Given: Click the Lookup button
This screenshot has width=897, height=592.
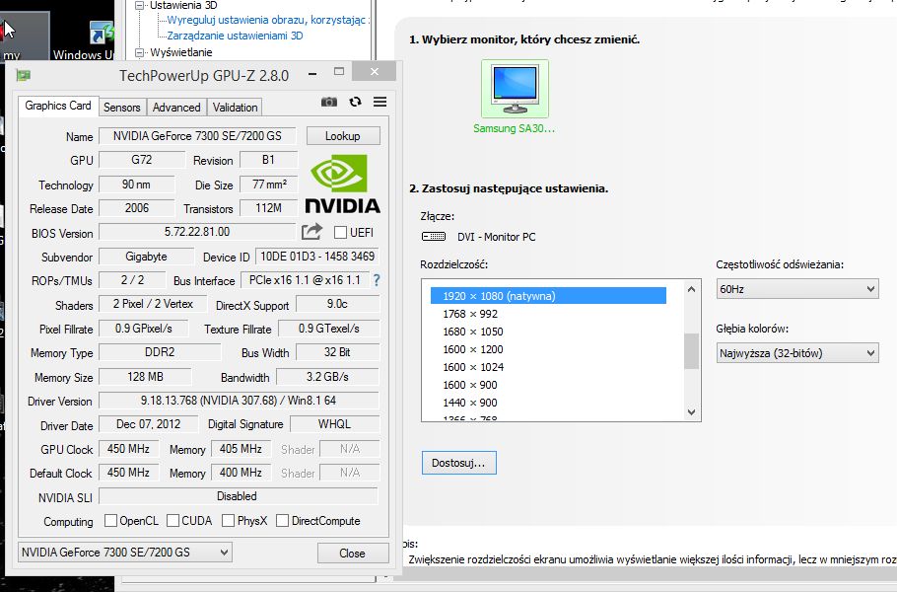Looking at the screenshot, I should (342, 136).
